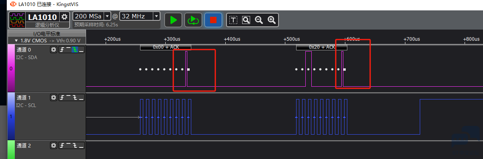Open channel 1 settings gear
This screenshot has width=483, height=159.
(x=54, y=97)
